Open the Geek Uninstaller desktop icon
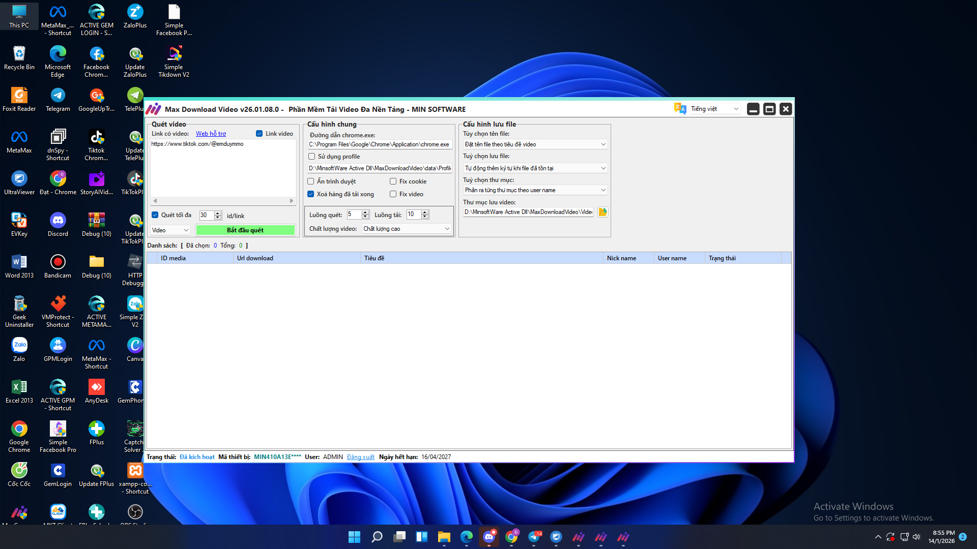The height and width of the screenshot is (549, 977). pos(19,312)
